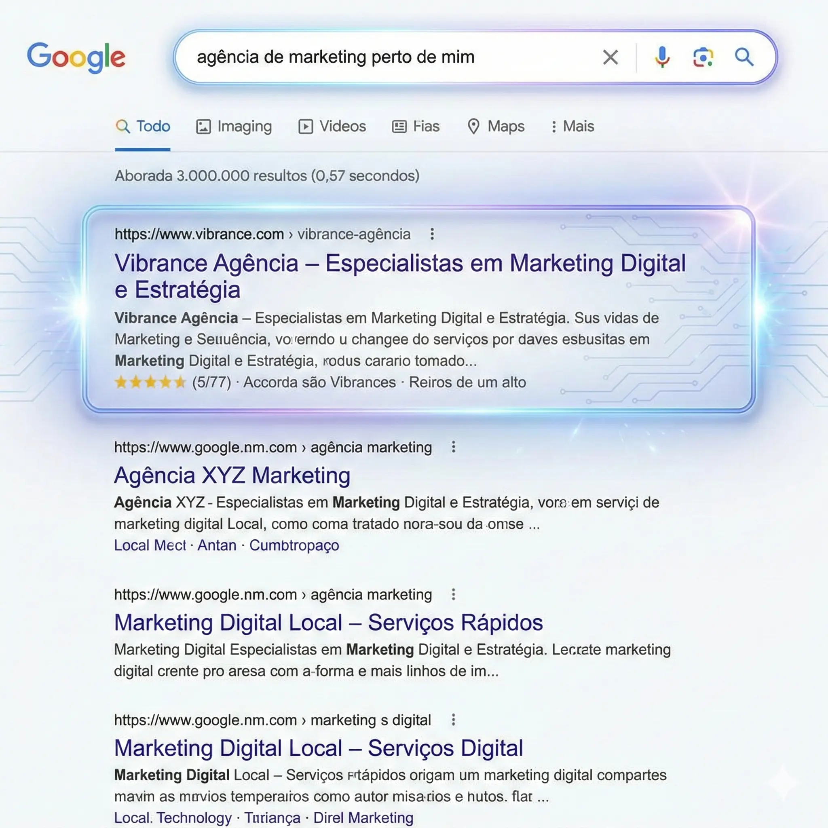Clear the search query with X icon
Screen dimensions: 828x828
click(x=610, y=57)
